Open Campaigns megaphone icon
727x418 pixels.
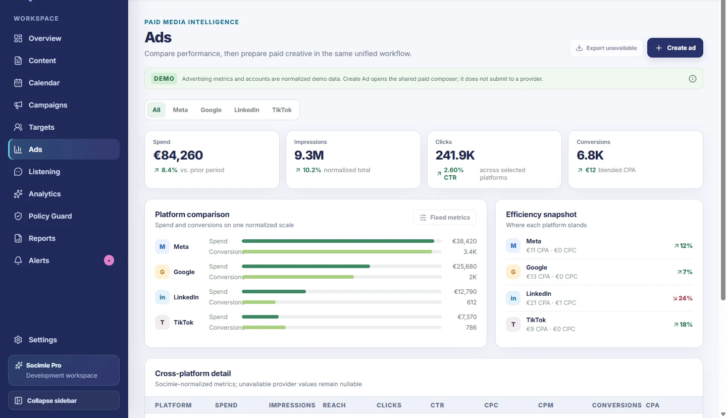coord(18,105)
